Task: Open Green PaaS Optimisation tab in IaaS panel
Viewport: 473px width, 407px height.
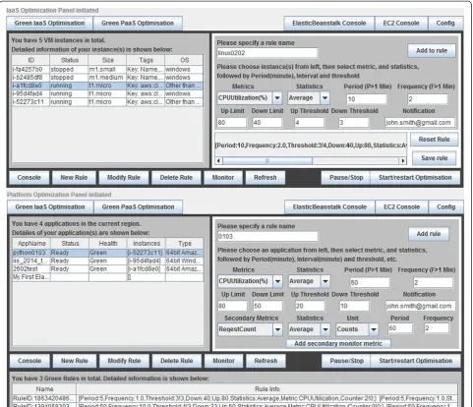Action: pyautogui.click(x=138, y=24)
